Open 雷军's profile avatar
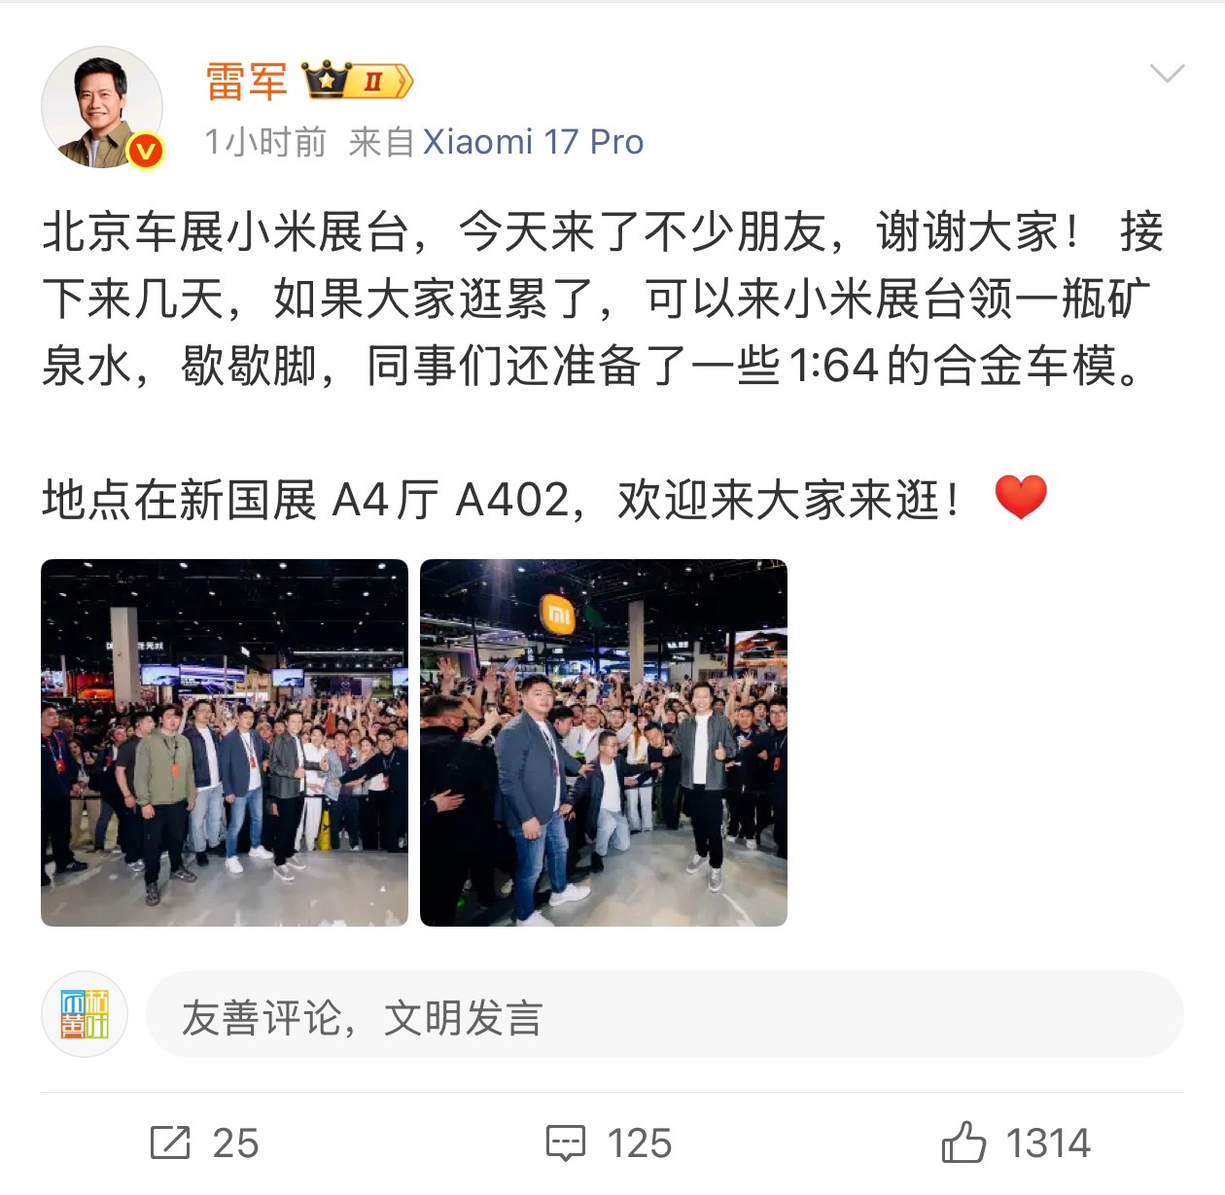The height and width of the screenshot is (1195, 1225). click(101, 107)
